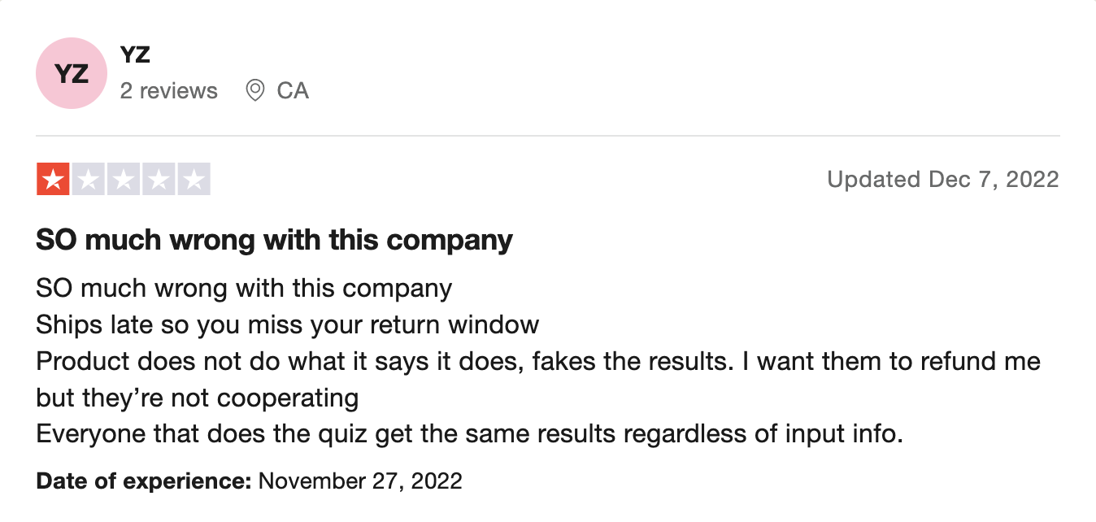Click the pink YZ avatar circle
Image resolution: width=1096 pixels, height=522 pixels.
tap(72, 73)
